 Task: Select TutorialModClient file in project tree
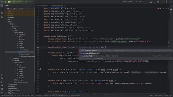24,54
